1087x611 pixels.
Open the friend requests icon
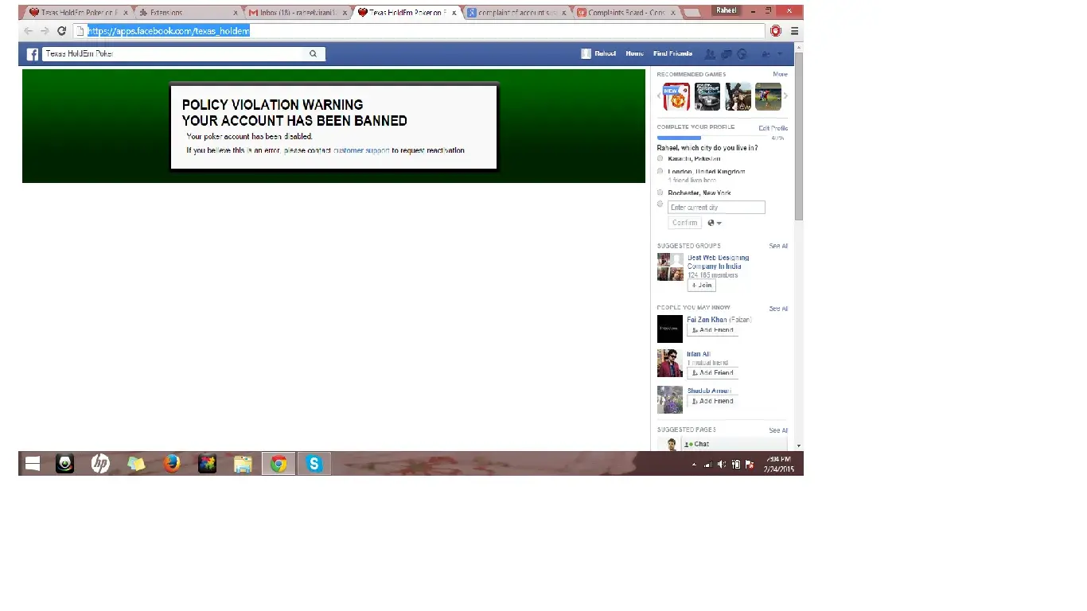(x=711, y=54)
